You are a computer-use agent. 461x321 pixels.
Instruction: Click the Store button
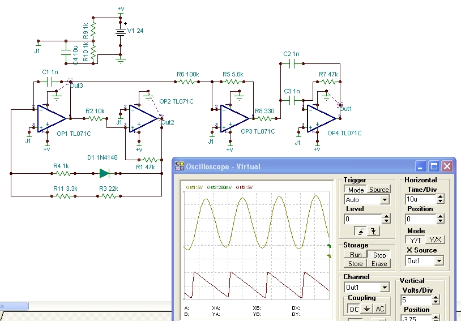[x=356, y=264]
